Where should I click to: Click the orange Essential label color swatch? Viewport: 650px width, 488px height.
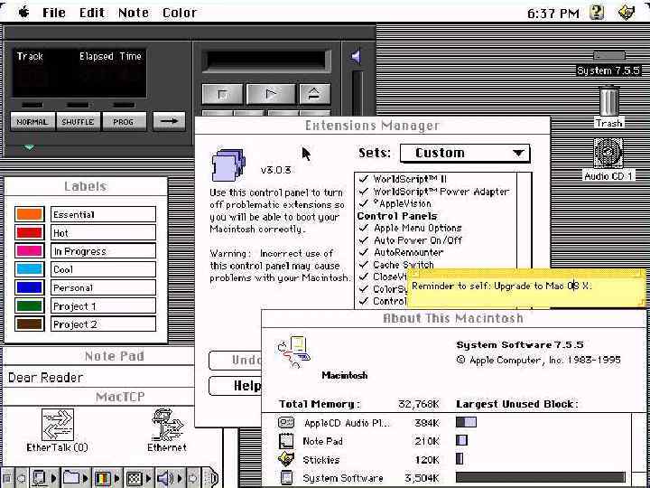pos(29,214)
